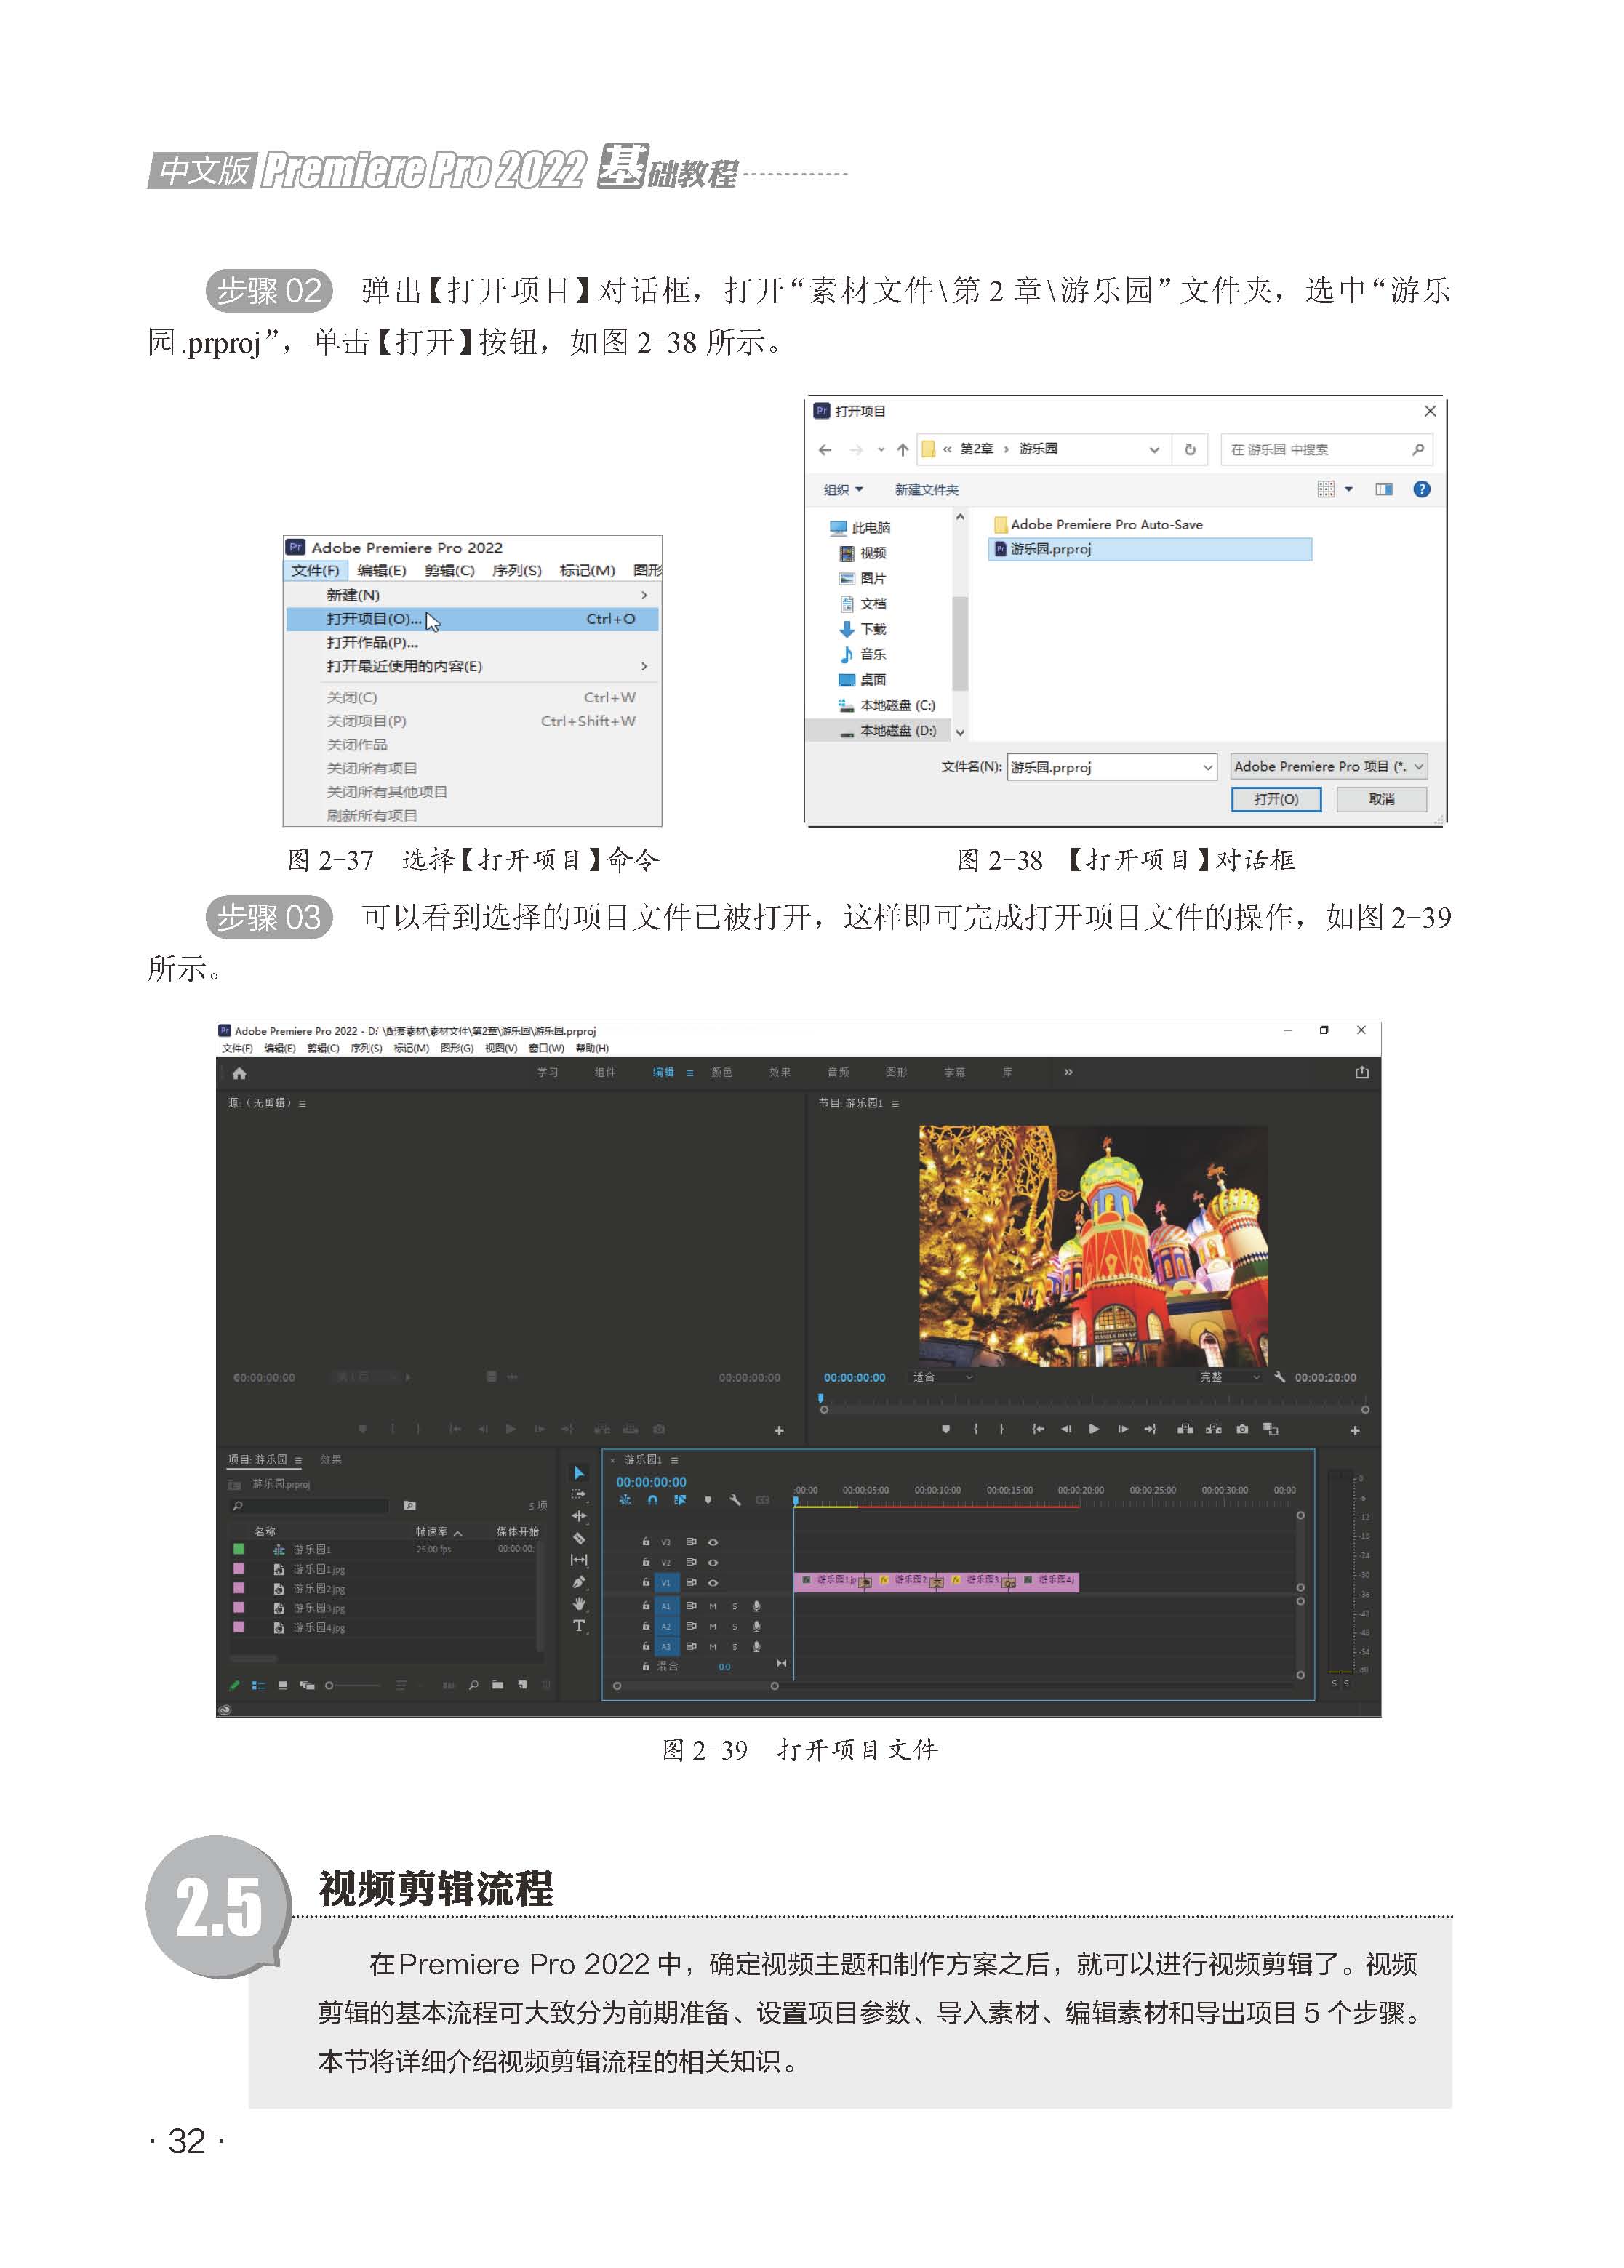
Task: Select Adobe Premiere Pro Auto-Save folder
Action: click(1097, 525)
